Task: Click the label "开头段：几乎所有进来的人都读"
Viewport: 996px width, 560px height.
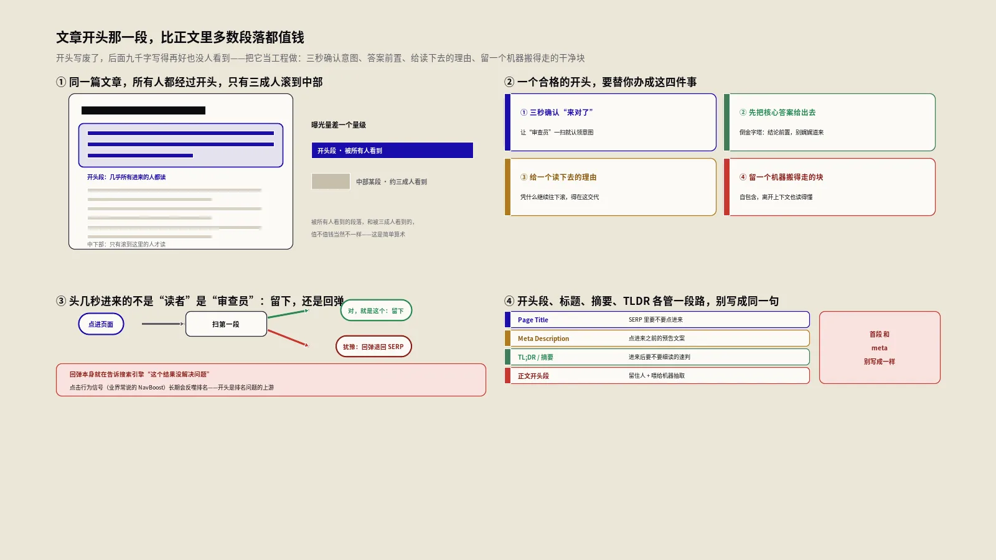Action: [x=126, y=177]
